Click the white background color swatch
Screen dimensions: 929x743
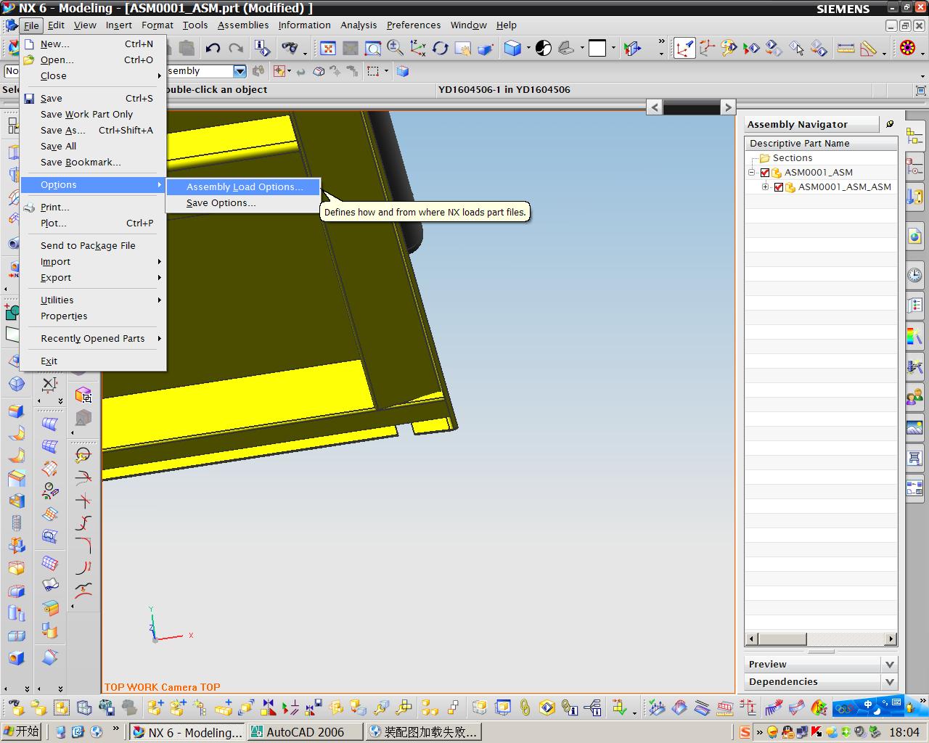coord(597,49)
